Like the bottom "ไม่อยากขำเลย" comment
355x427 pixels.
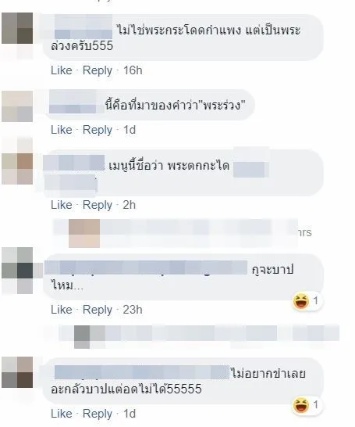[62, 414]
